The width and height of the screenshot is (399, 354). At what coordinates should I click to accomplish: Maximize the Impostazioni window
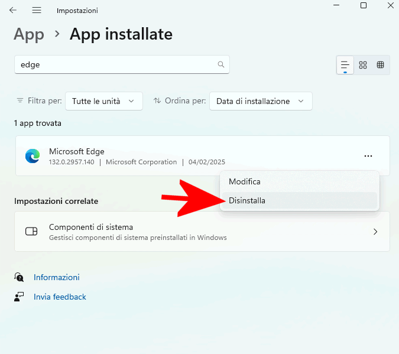click(364, 5)
